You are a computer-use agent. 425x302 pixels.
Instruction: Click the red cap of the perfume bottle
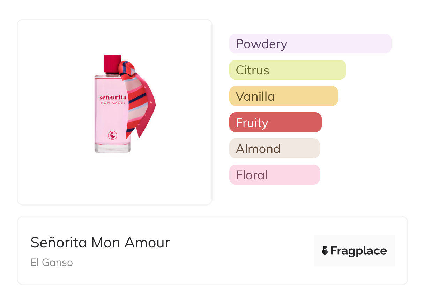coord(112,64)
